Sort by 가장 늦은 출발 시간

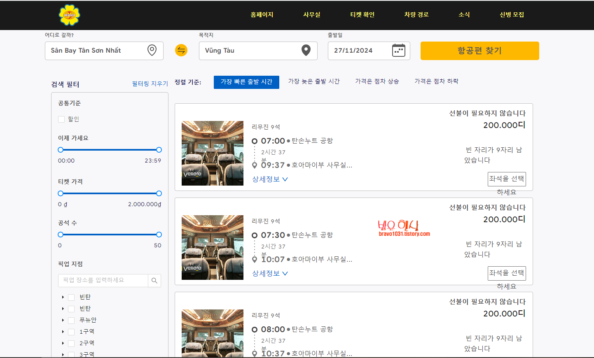pos(314,81)
